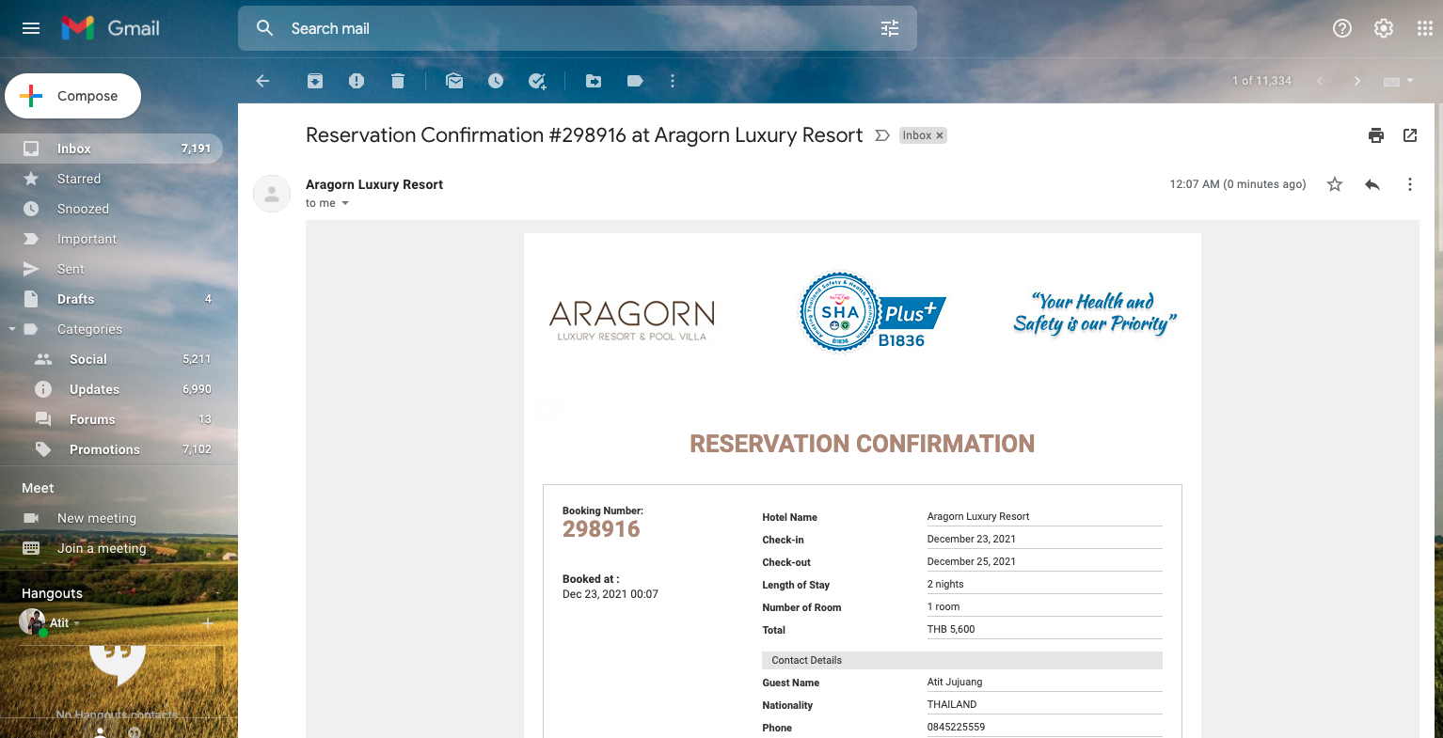Screen dimensions: 1443x738
Task: Toggle the main menu hamburger icon
Action: coord(31,28)
